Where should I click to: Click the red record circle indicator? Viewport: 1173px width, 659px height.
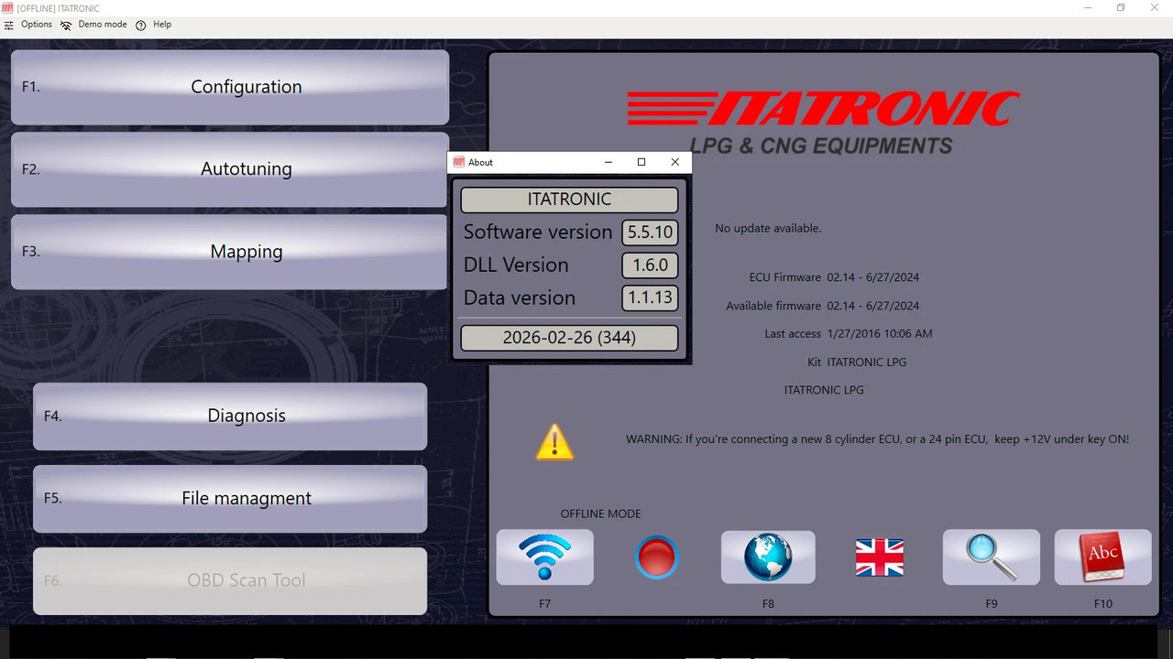tap(656, 556)
